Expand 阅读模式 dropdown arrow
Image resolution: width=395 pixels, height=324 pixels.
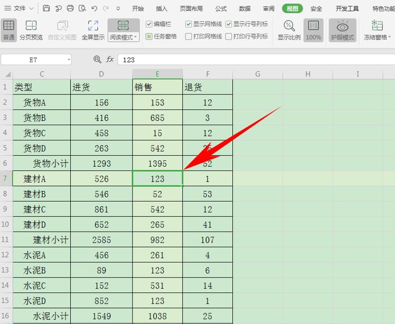(x=136, y=37)
